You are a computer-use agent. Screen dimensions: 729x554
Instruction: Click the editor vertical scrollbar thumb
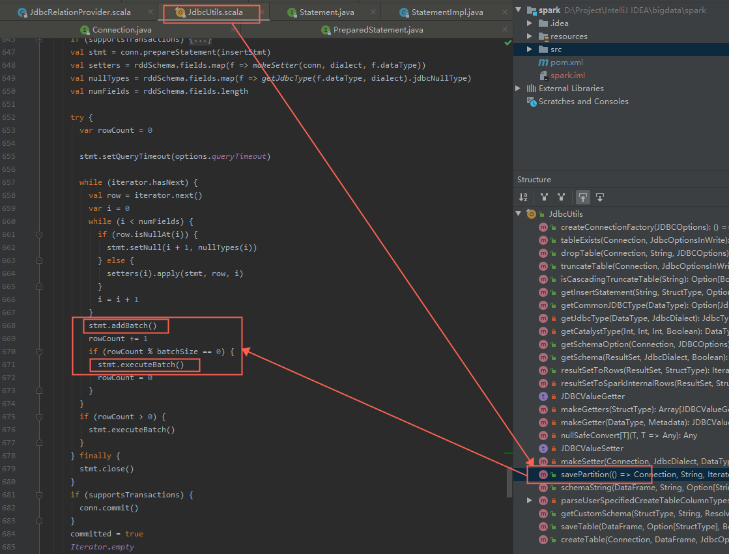click(x=509, y=482)
